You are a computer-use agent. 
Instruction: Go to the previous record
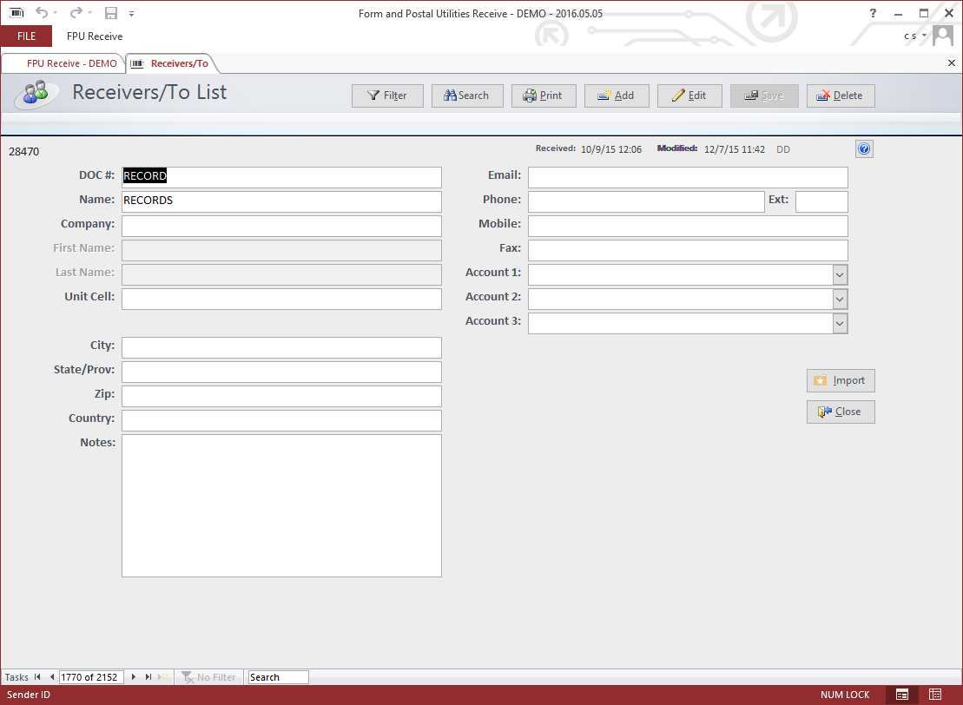[51, 677]
